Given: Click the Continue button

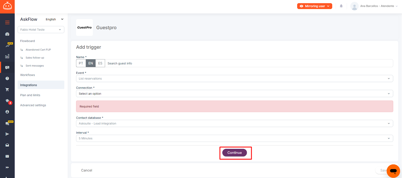Looking at the screenshot, I should point(235,153).
